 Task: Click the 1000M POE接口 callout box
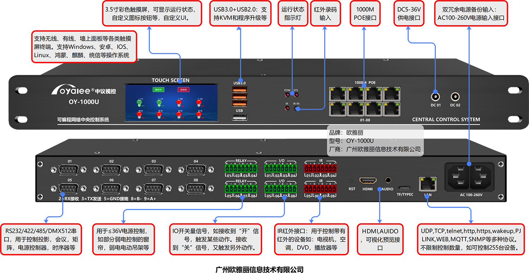coord(365,14)
